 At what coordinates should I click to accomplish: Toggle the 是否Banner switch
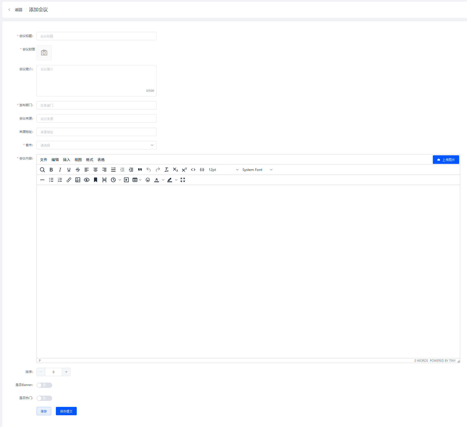click(x=44, y=385)
